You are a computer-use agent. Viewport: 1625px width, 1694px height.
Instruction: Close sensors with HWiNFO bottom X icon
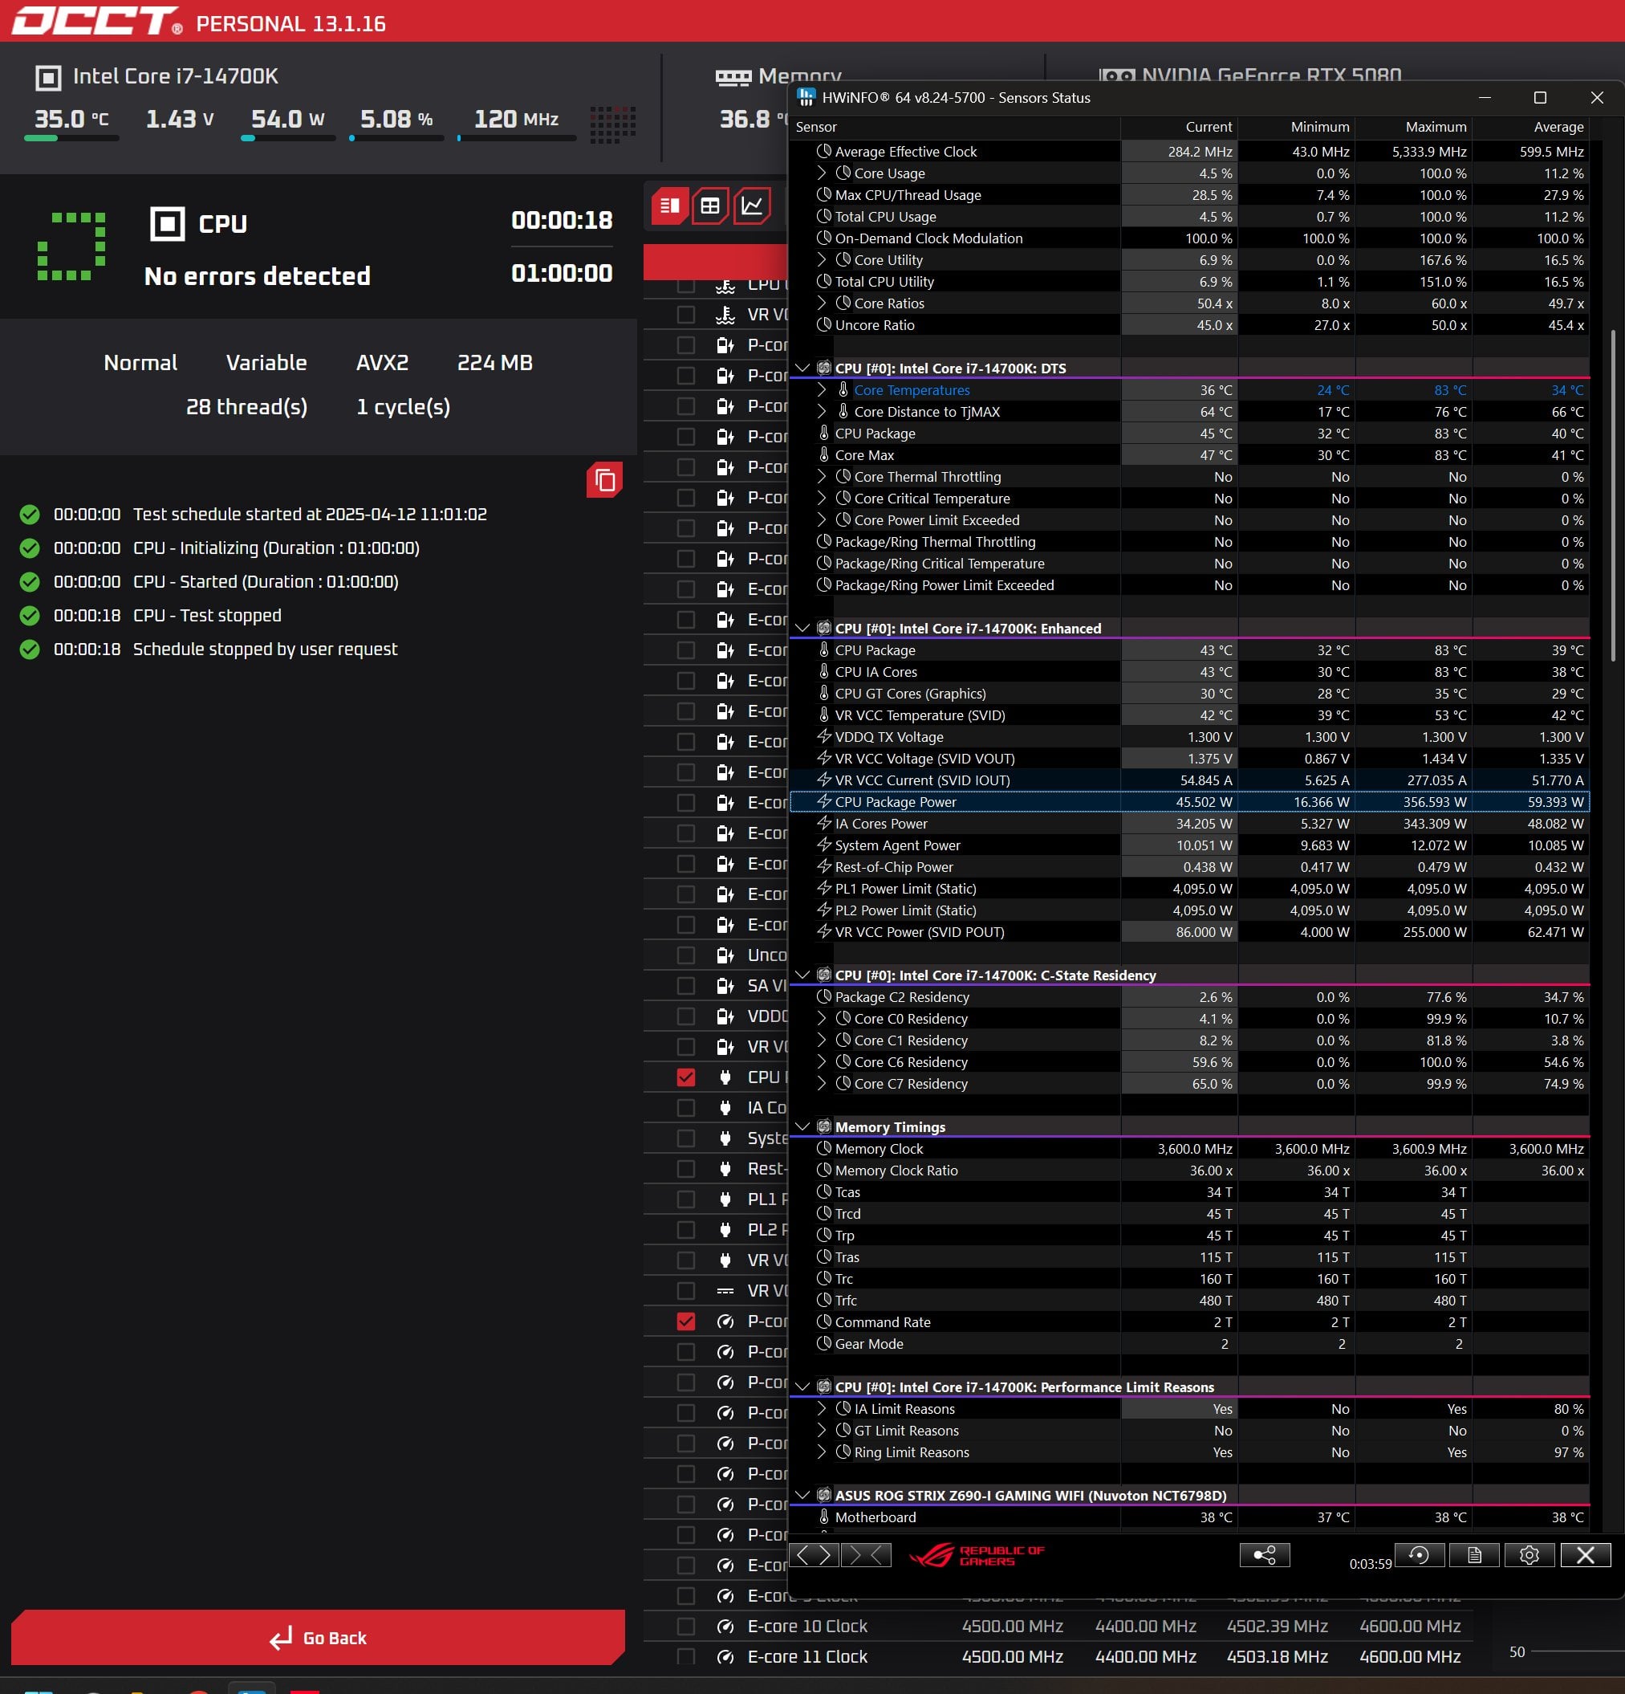point(1585,1555)
